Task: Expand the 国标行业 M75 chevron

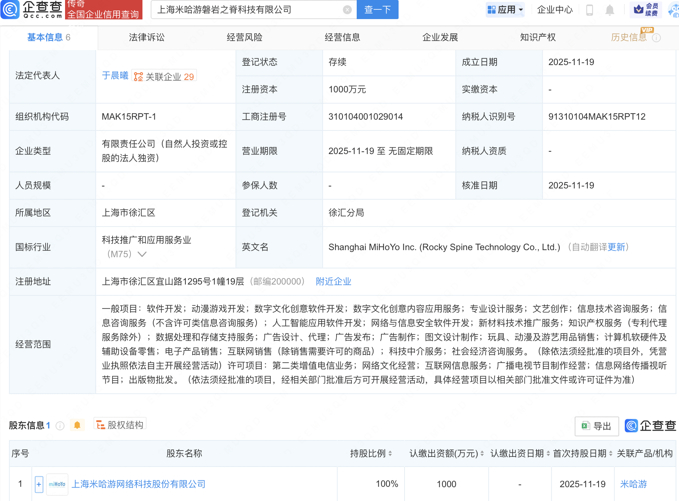Action: pos(142,254)
